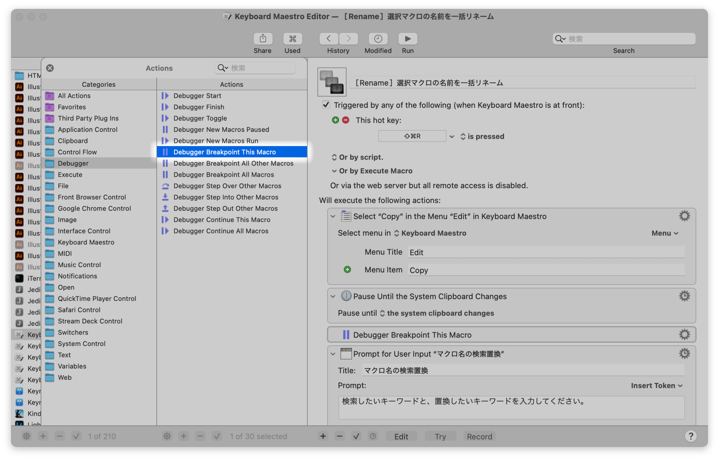
Task: Click the Try button
Action: tap(440, 436)
